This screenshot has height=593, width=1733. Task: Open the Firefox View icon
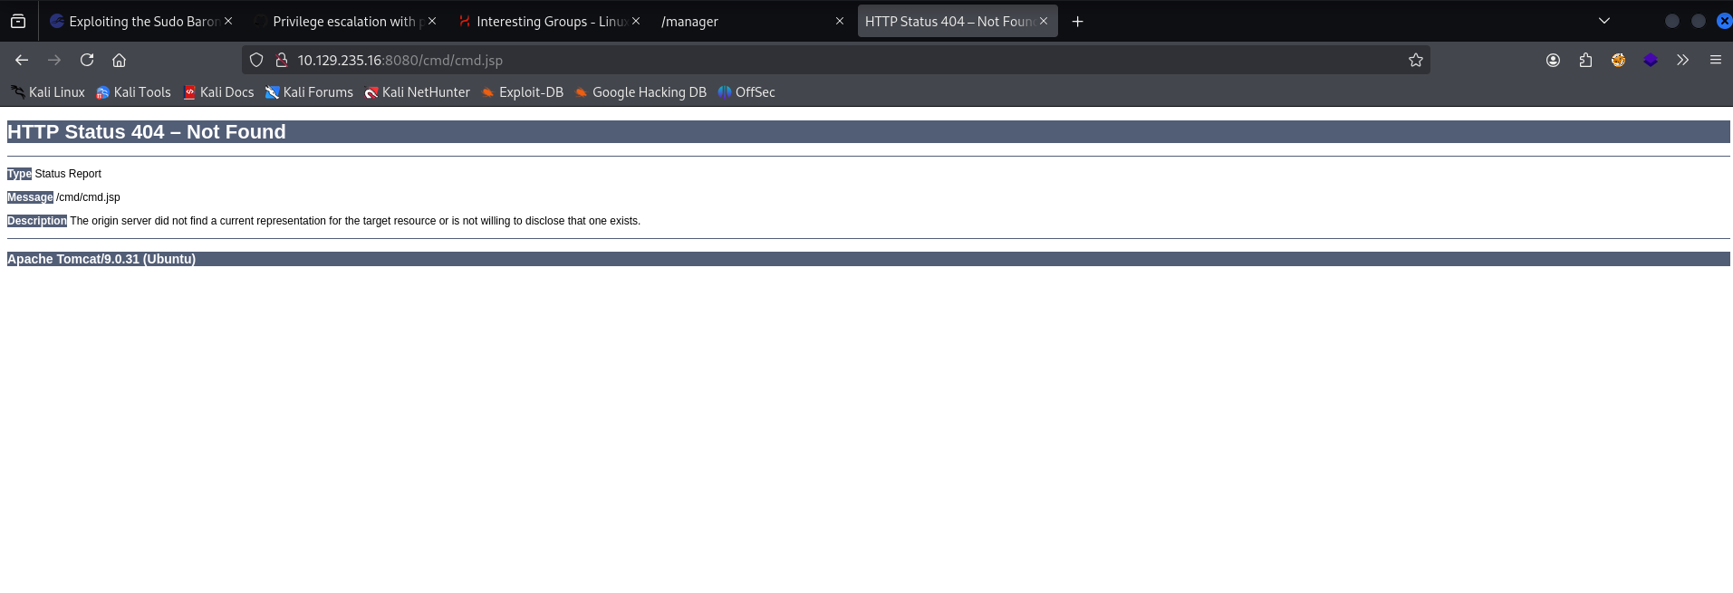(x=18, y=21)
